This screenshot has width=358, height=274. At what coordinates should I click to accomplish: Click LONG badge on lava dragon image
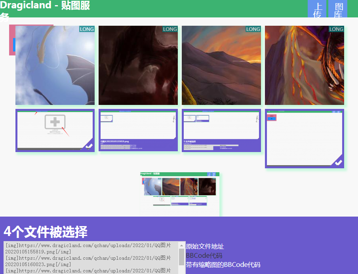click(336, 29)
